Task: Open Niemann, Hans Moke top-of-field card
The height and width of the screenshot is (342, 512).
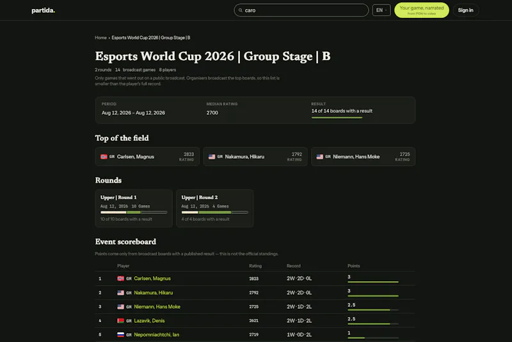Action: click(x=363, y=157)
